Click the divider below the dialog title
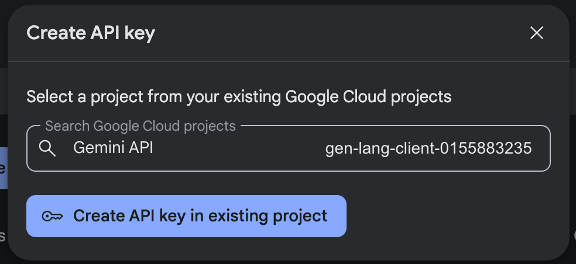576x264 pixels. pos(289,61)
